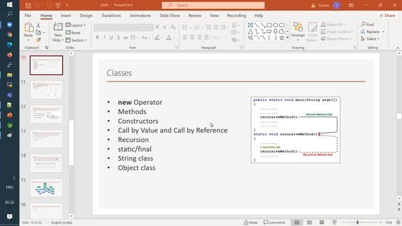Expand the Font dialog launcher

point(177,48)
